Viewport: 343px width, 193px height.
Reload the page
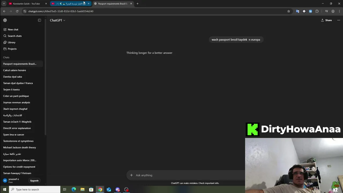point(17,11)
